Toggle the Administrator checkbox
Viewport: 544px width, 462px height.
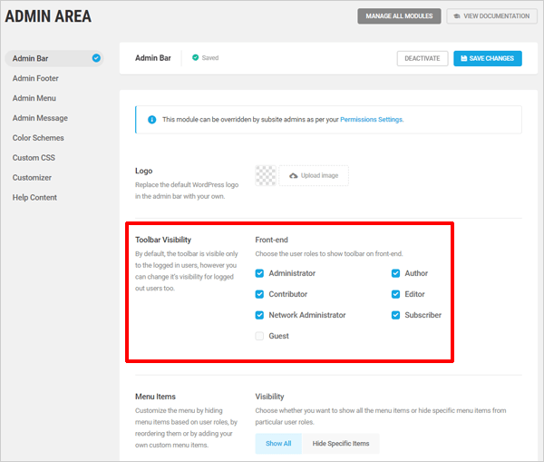(259, 273)
